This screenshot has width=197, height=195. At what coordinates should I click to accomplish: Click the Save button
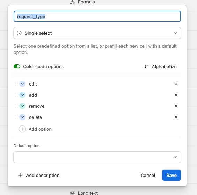(172, 175)
